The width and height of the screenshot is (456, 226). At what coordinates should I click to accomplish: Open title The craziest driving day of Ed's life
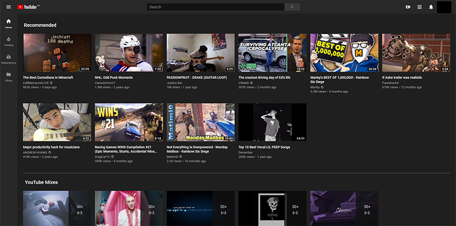point(264,77)
